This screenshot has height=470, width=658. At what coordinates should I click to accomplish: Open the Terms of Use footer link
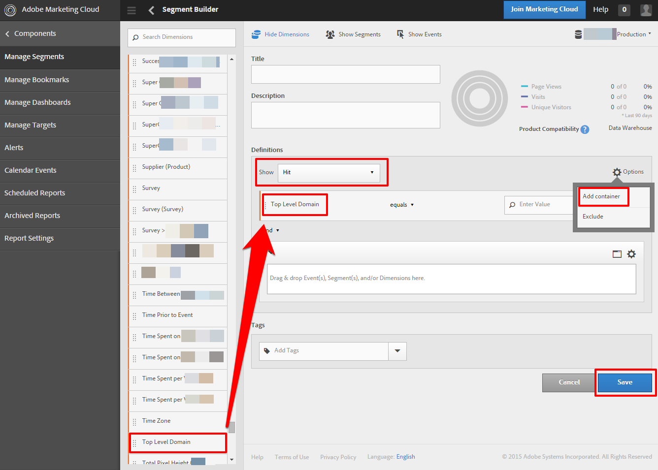292,457
